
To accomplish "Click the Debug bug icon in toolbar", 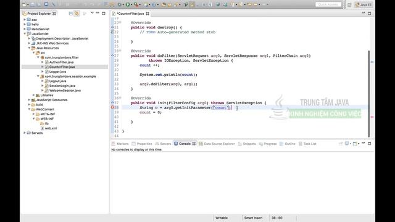I will click(120, 4).
